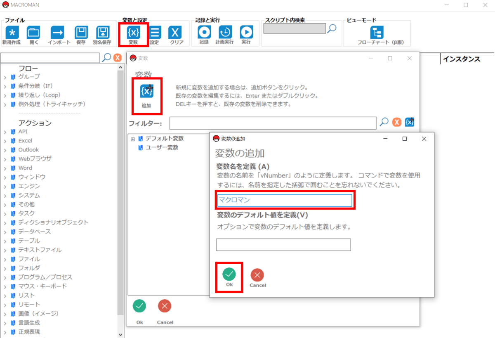The width and height of the screenshot is (495, 338).
Task: Expand the 条件分岐（IF） category
Action: tap(5, 86)
